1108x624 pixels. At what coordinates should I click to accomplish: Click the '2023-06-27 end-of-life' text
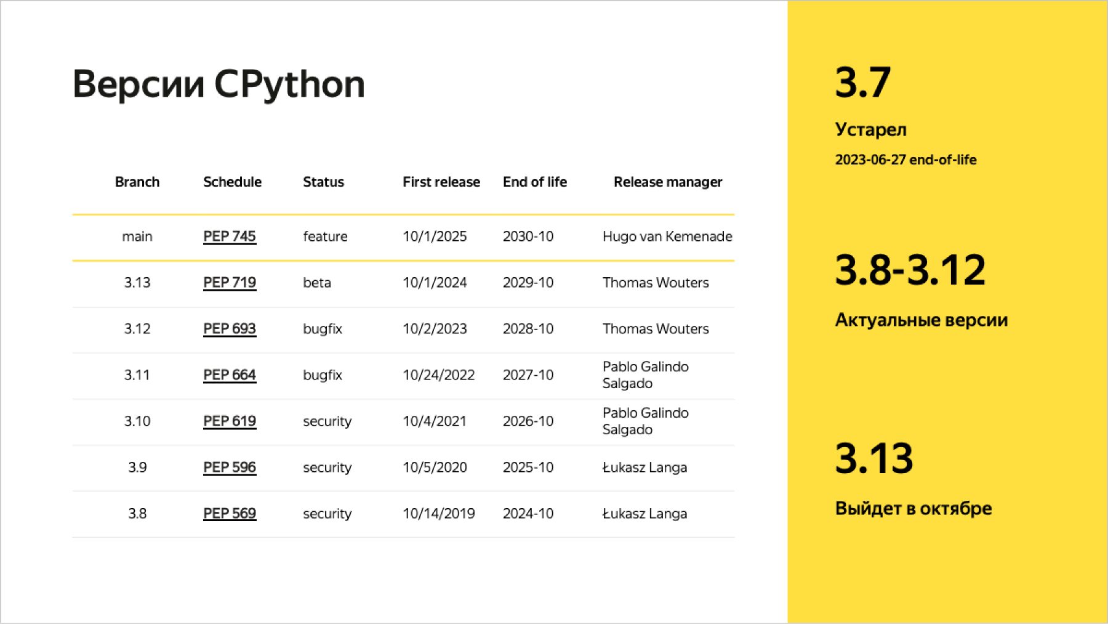pyautogui.click(x=905, y=160)
